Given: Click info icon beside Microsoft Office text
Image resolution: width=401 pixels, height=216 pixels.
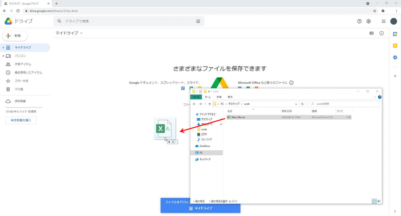Looking at the screenshot, I should click(291, 83).
